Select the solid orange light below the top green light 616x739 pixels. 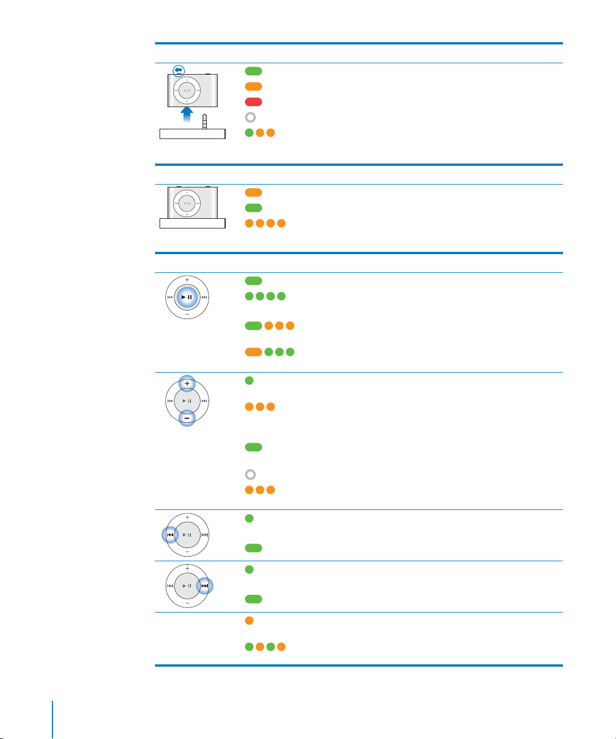pos(254,87)
